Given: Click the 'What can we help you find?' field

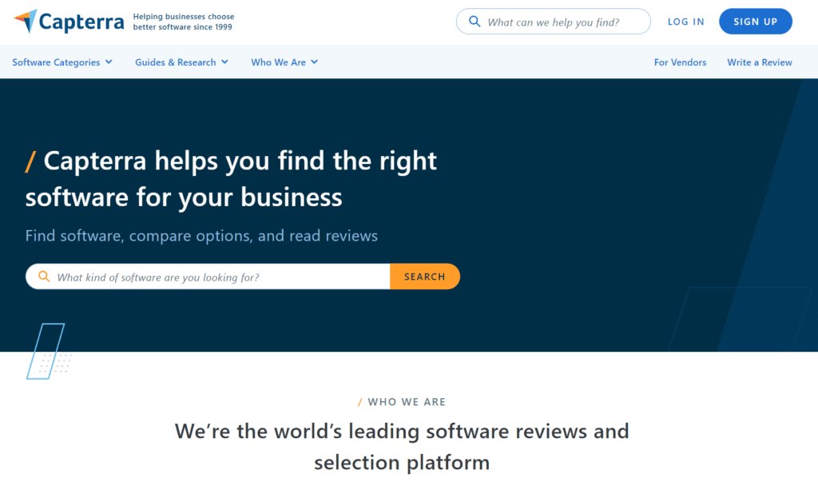Looking at the screenshot, I should (559, 22).
